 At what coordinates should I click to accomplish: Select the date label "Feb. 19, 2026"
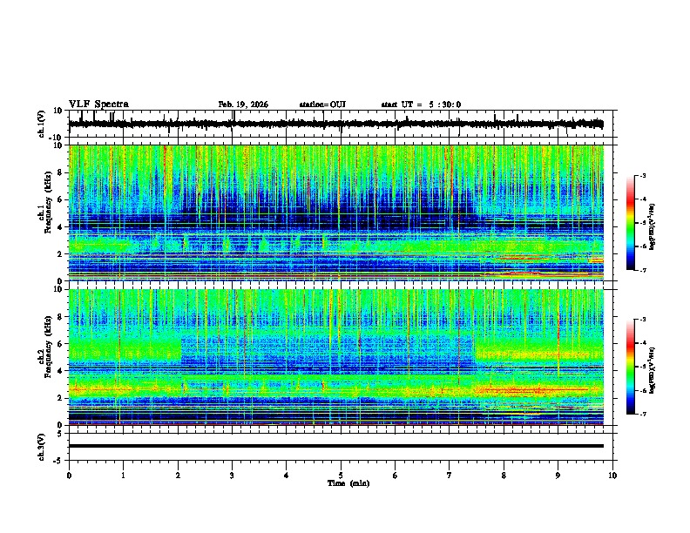point(243,105)
